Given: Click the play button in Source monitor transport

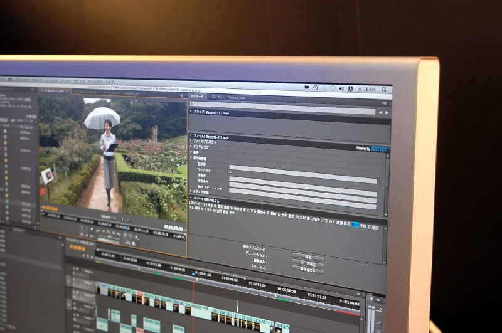Looking at the screenshot, I should [x=107, y=233].
